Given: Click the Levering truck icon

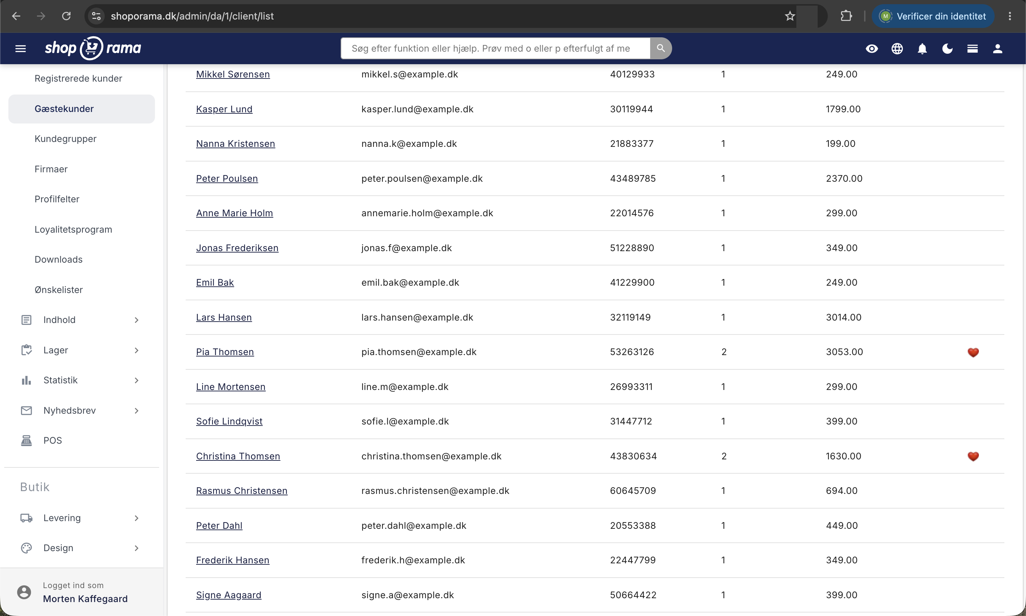Looking at the screenshot, I should click(x=26, y=518).
